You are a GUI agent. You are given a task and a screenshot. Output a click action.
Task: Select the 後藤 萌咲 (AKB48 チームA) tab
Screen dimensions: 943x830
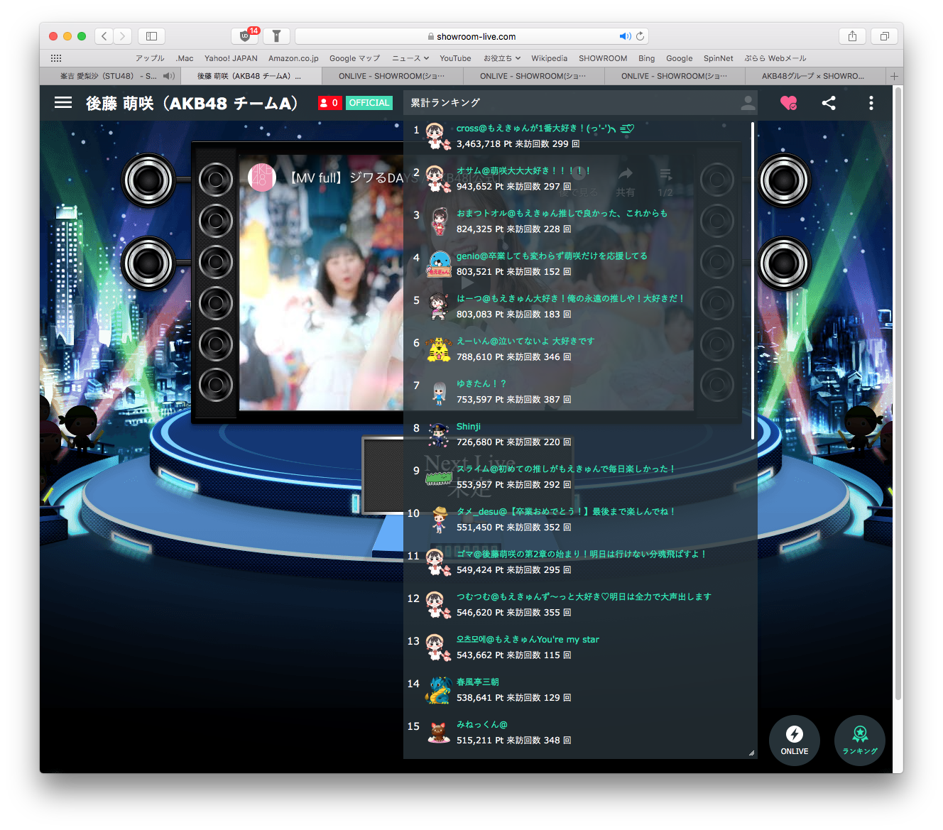pyautogui.click(x=251, y=76)
